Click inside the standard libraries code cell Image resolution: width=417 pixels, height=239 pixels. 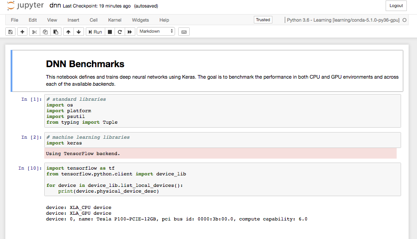tap(222, 111)
